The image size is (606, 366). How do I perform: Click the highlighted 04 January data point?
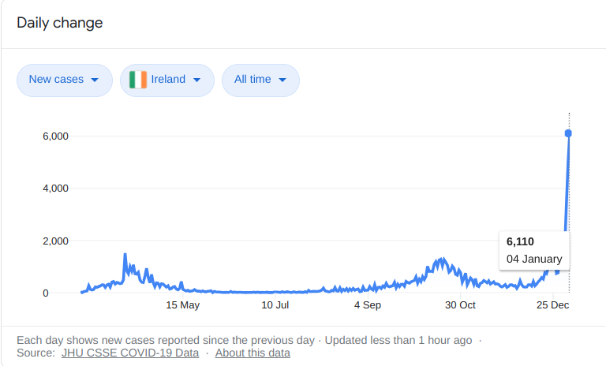click(568, 133)
